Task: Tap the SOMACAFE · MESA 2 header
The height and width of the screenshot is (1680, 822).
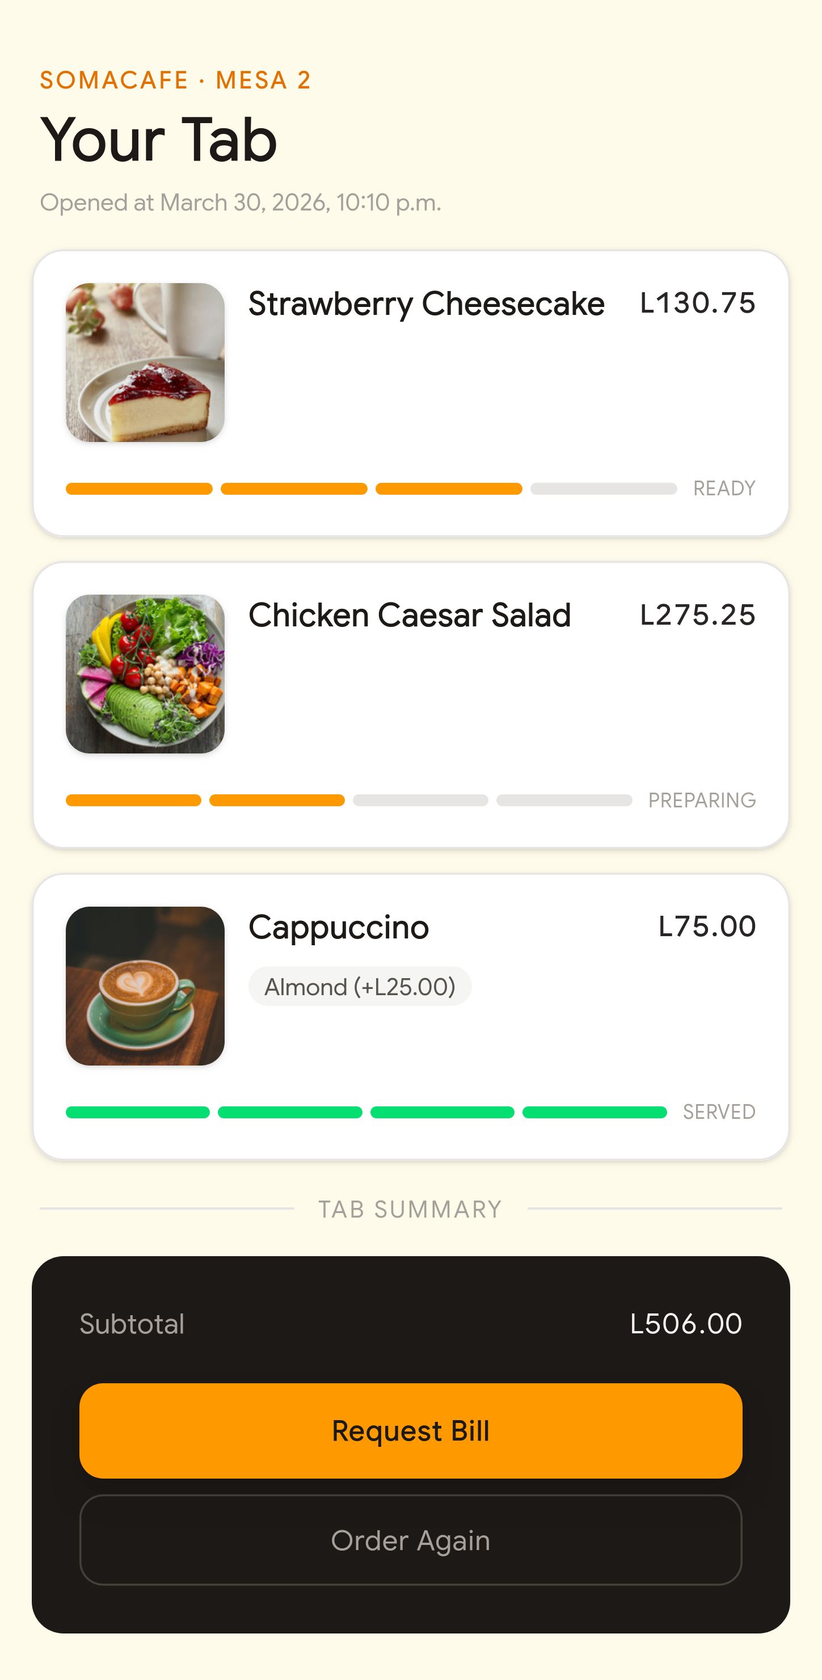Action: [x=175, y=80]
